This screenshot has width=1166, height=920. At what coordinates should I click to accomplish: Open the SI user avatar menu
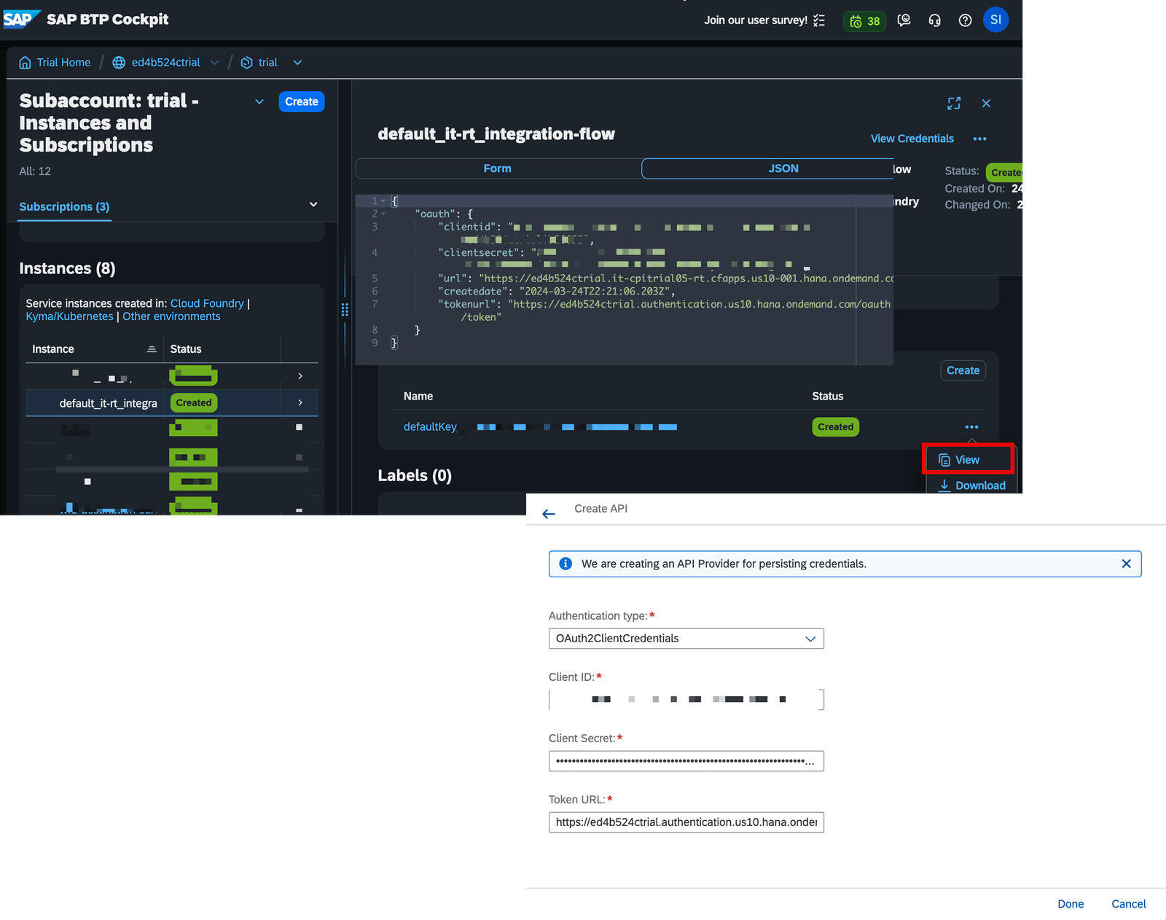click(995, 20)
